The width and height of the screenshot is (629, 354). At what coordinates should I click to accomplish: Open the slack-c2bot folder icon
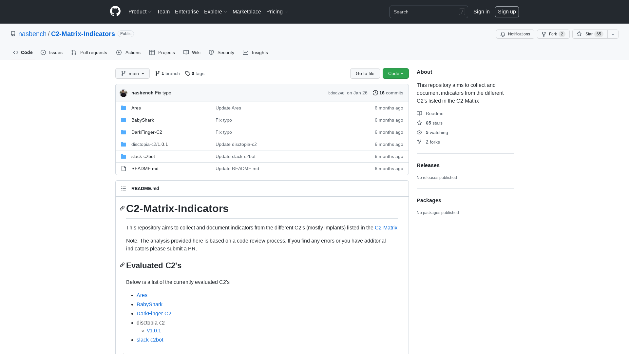pyautogui.click(x=124, y=156)
